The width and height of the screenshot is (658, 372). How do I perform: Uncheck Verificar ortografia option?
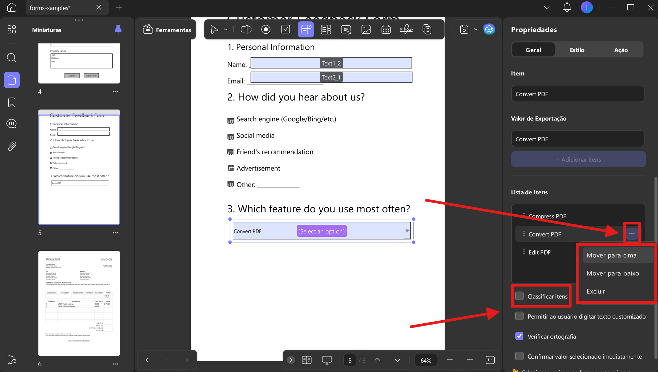pos(519,336)
